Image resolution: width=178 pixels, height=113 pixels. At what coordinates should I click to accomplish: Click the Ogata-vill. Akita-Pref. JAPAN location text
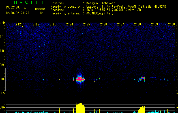126,6
